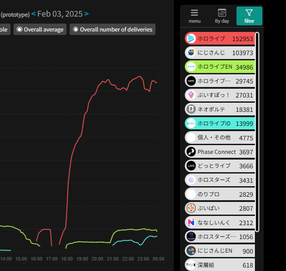Toggle the ホロライブ 152953 filter row
Viewport: 286px width, 271px height.
220,38
